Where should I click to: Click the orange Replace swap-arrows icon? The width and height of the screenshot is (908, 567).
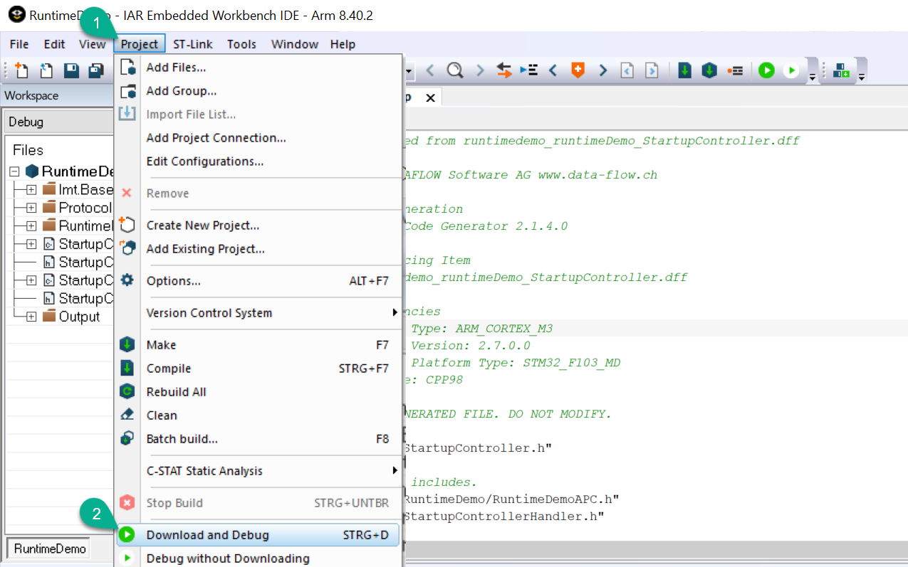504,70
